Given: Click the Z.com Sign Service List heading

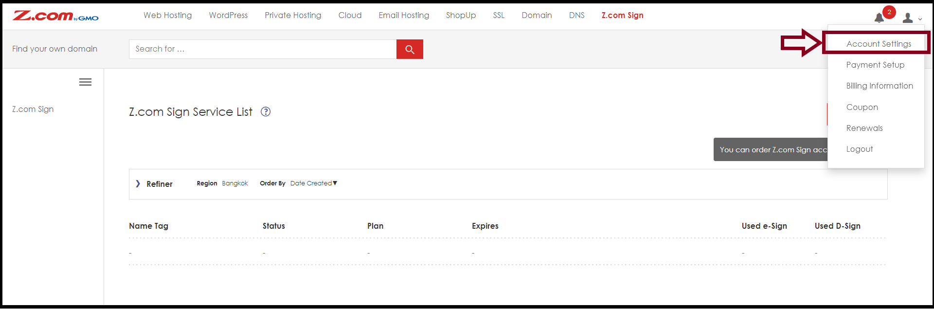Looking at the screenshot, I should coord(191,112).
